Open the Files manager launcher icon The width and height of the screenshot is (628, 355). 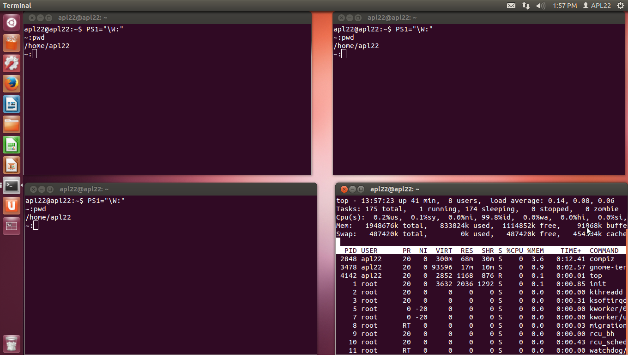coord(12,124)
